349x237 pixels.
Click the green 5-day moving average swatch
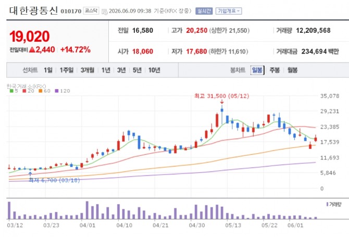(x=11, y=91)
